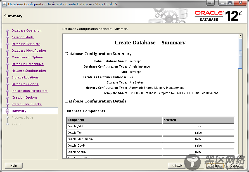
Task: Click the 'false' value for Oracle OLAP
Action: (x=198, y=145)
